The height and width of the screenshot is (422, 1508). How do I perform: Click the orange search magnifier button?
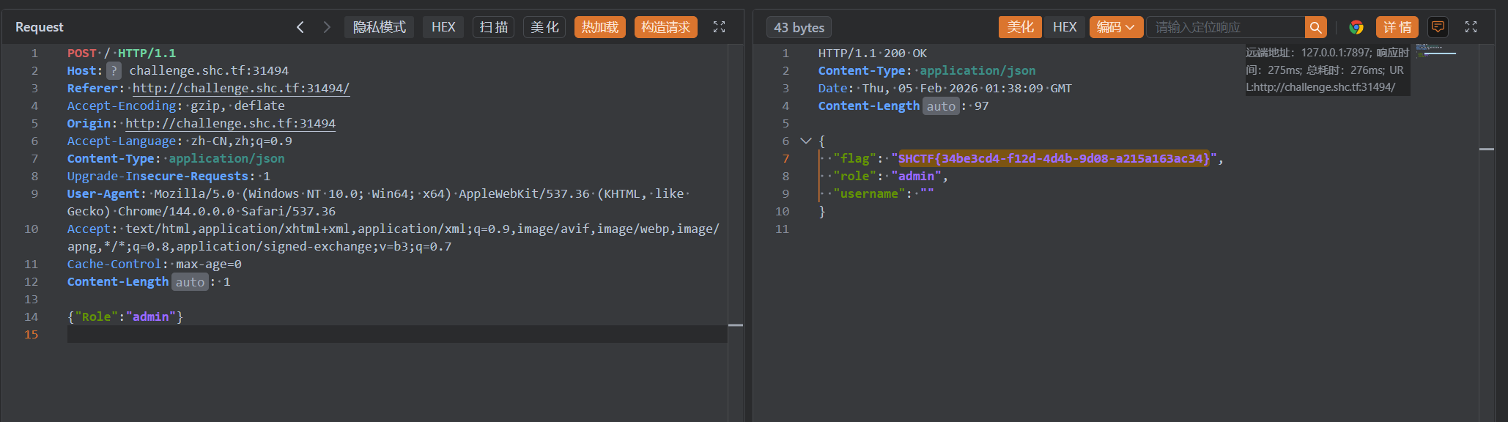coord(1316,27)
